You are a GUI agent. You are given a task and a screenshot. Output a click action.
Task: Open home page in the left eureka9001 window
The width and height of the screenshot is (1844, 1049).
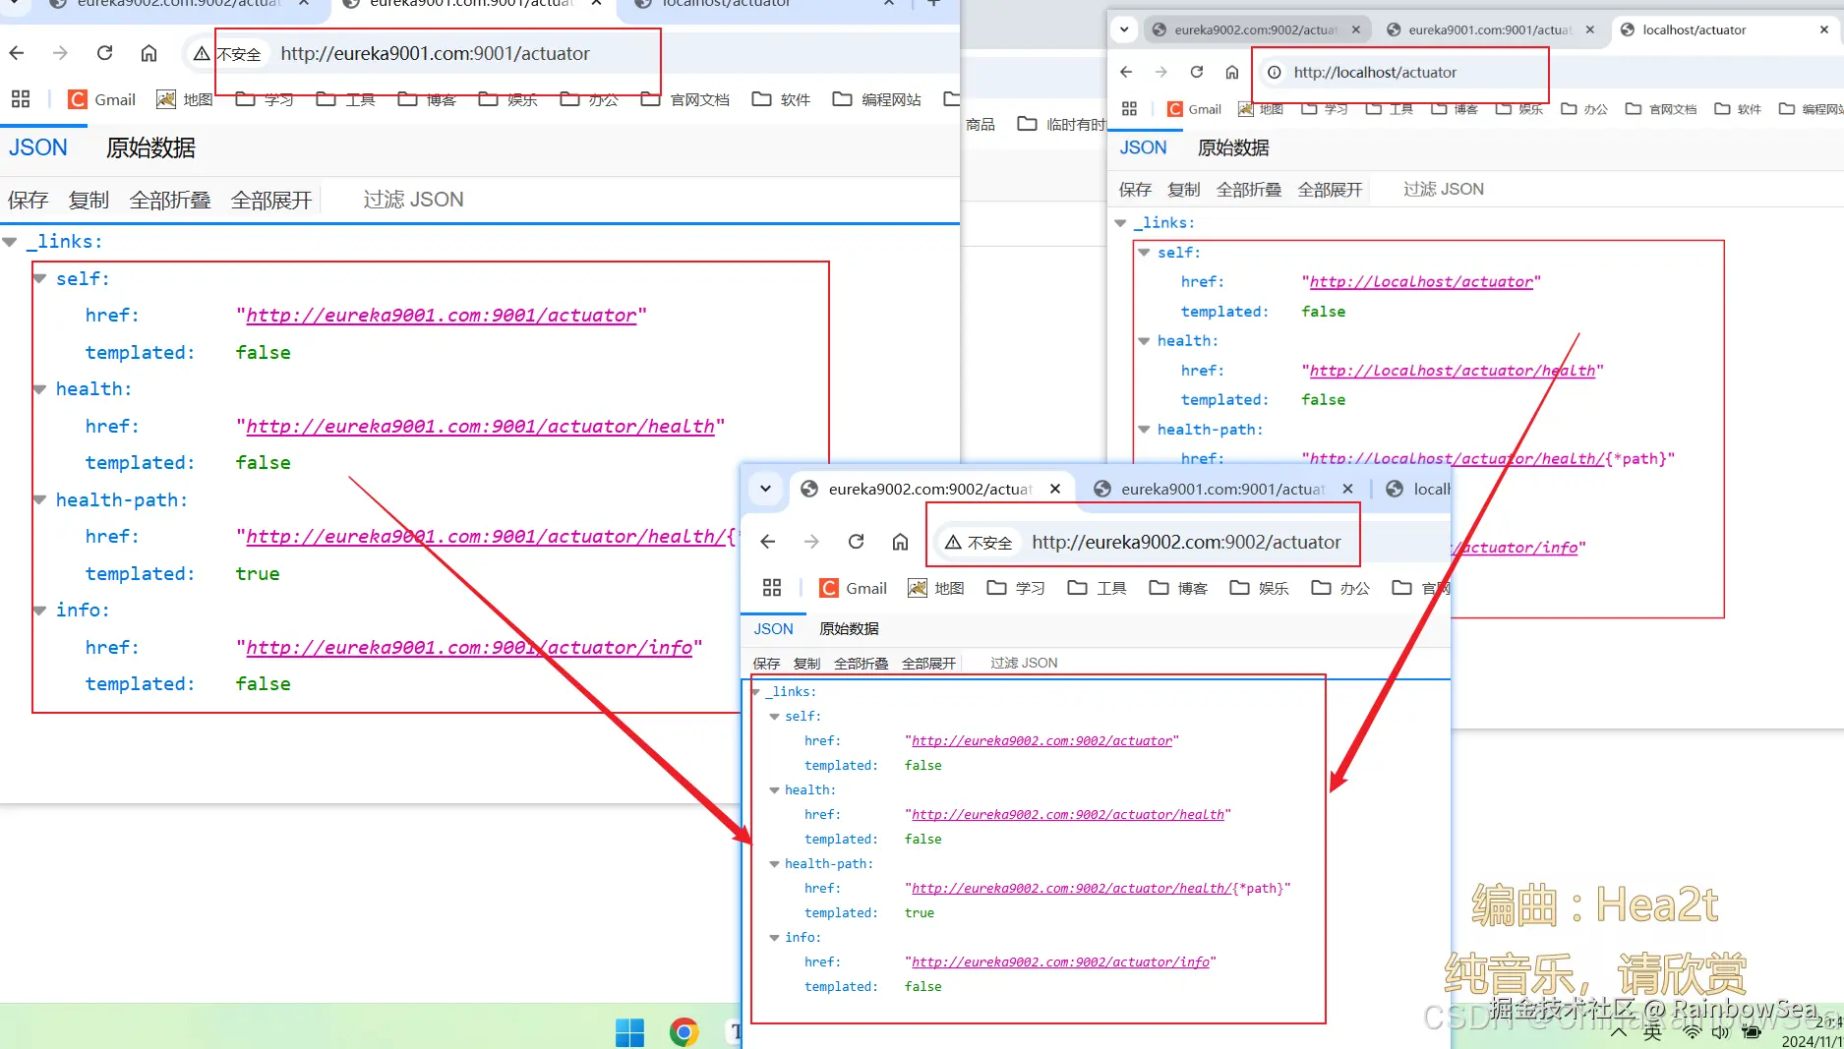pos(149,53)
